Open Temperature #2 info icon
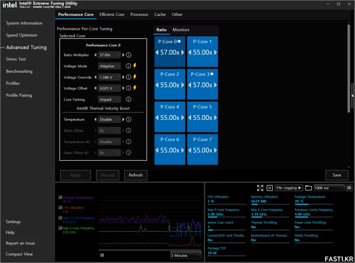The image size is (355, 263). tap(129, 142)
